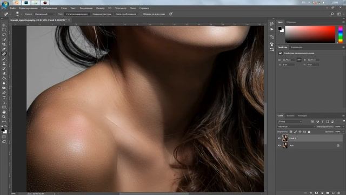Screen dimensions: 346x195
Task: Create new group folder icon
Action: [328, 193]
